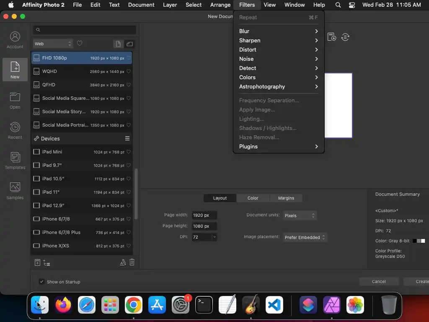Switch to the Margins tab
Image resolution: width=429 pixels, height=322 pixels.
click(286, 198)
